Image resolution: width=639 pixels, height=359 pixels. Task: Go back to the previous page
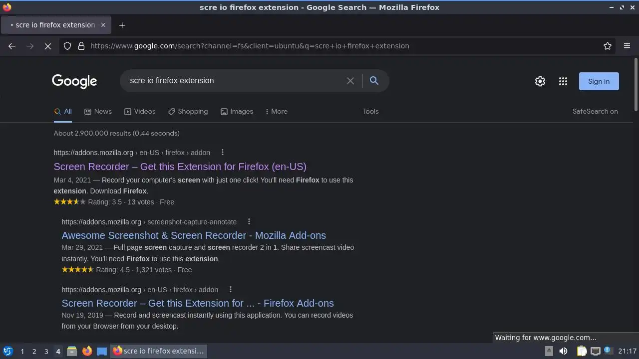pyautogui.click(x=12, y=46)
